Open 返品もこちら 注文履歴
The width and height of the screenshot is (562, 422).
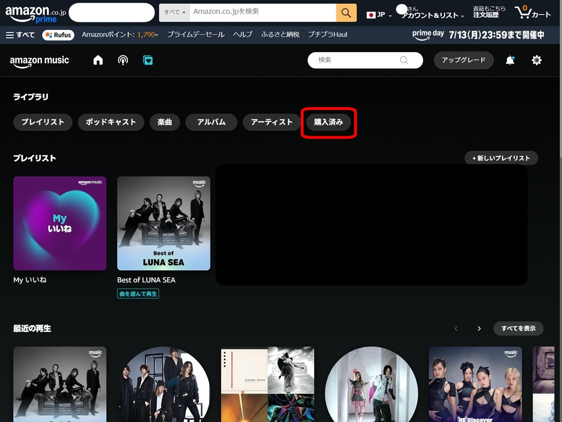point(489,12)
